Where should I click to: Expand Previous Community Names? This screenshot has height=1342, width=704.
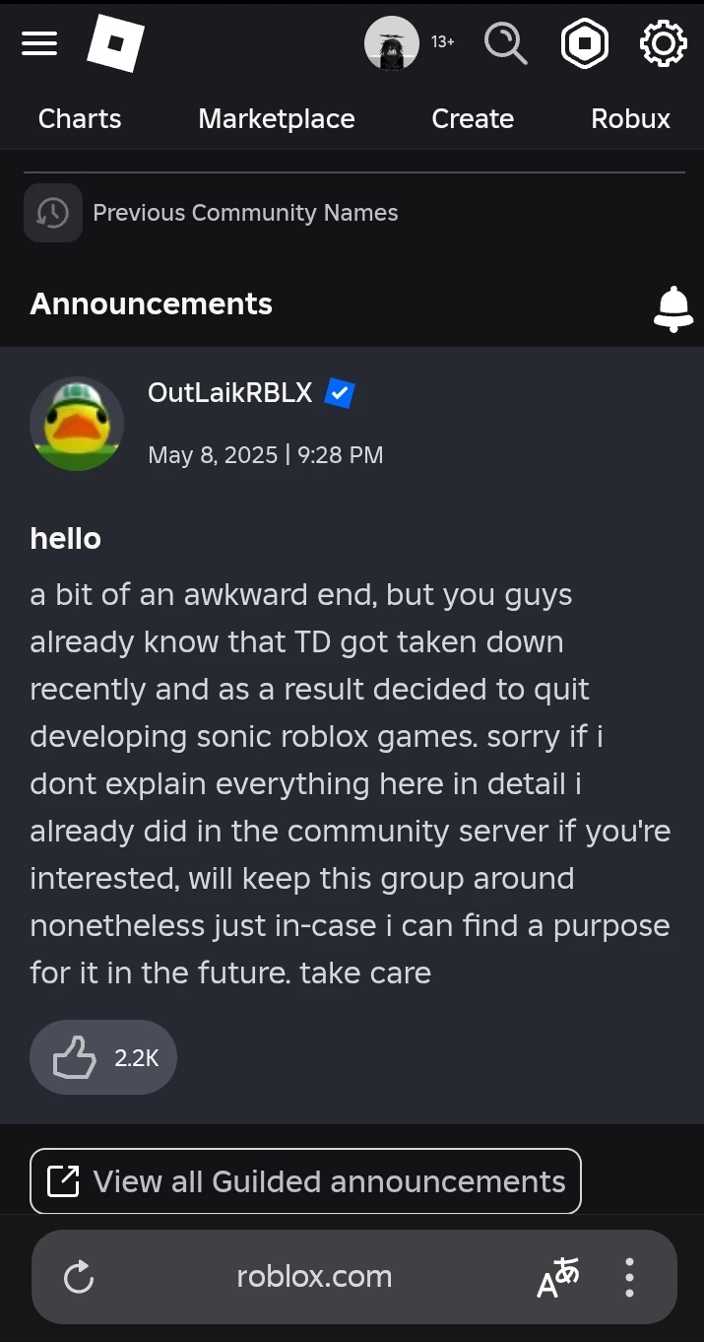tap(245, 213)
